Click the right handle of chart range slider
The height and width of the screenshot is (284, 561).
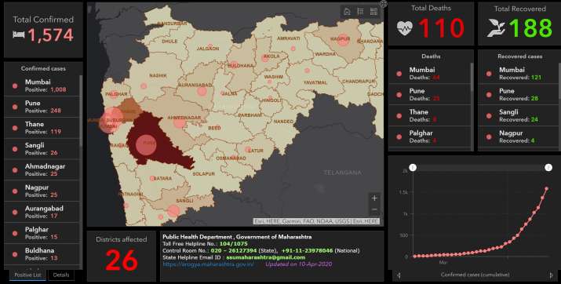tap(548, 167)
